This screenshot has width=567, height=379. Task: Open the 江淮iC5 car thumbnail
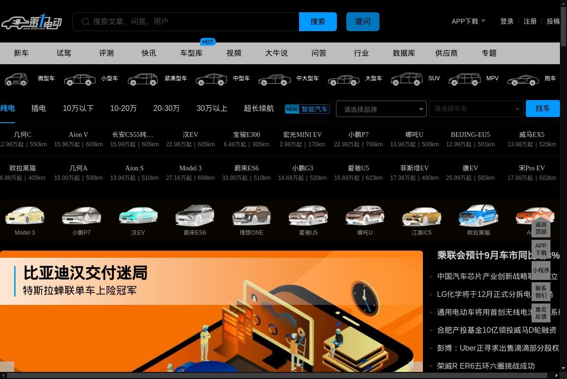point(421,216)
